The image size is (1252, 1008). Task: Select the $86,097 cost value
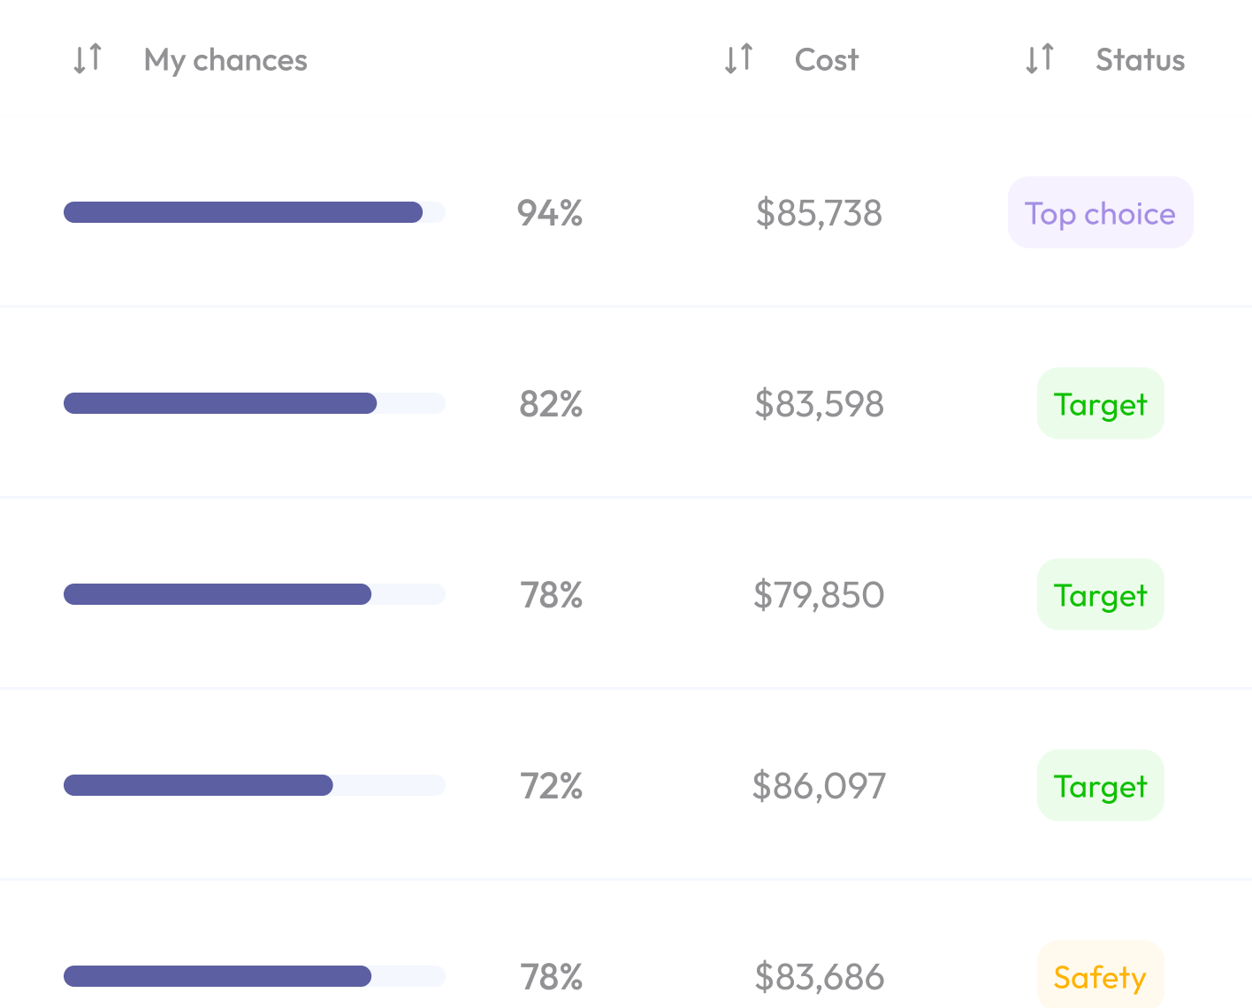[x=819, y=786]
